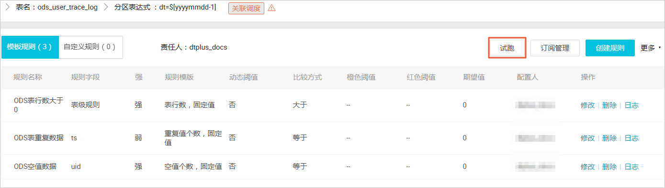Screen dimensions: 665x188
Task: Click 删除 for ODS表行数大于0 rule
Action: click(x=609, y=105)
